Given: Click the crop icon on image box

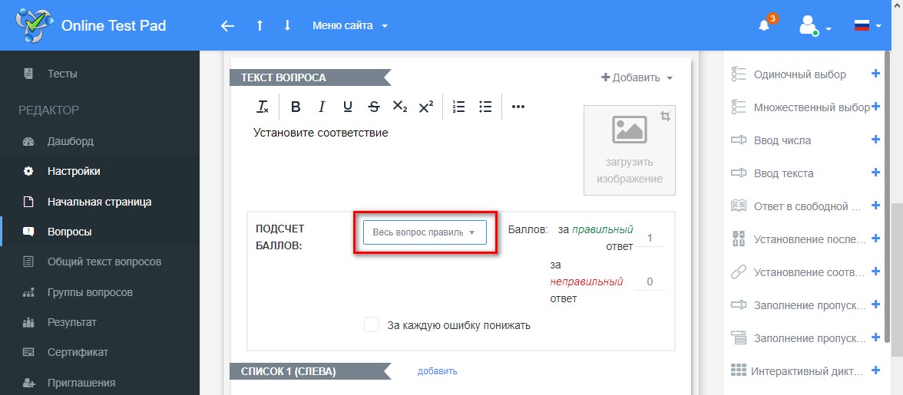Looking at the screenshot, I should pos(665,117).
